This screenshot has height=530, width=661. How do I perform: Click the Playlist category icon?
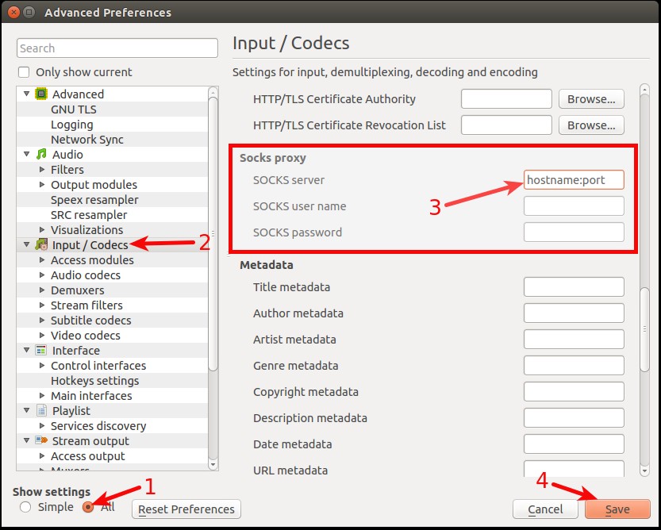coord(41,411)
